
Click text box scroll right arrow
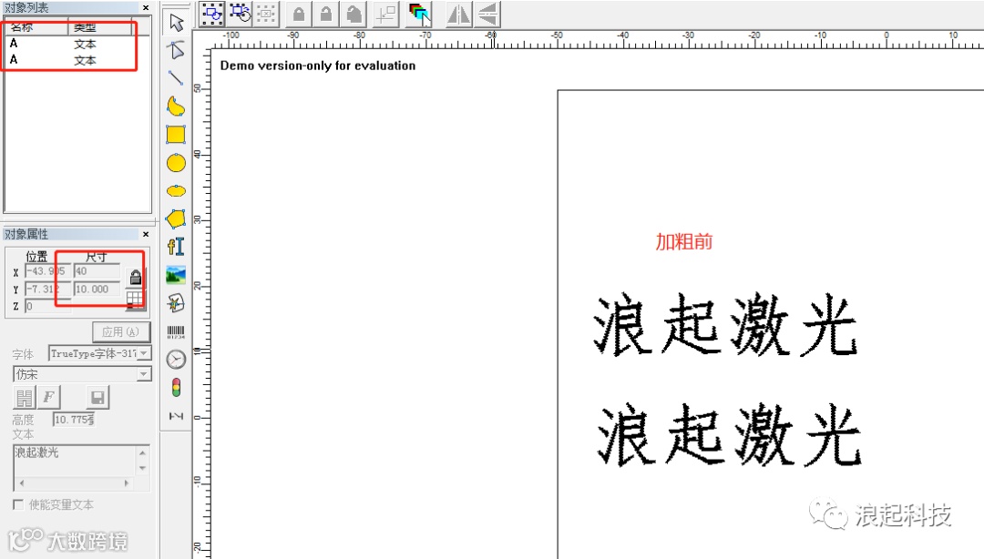pos(126,483)
